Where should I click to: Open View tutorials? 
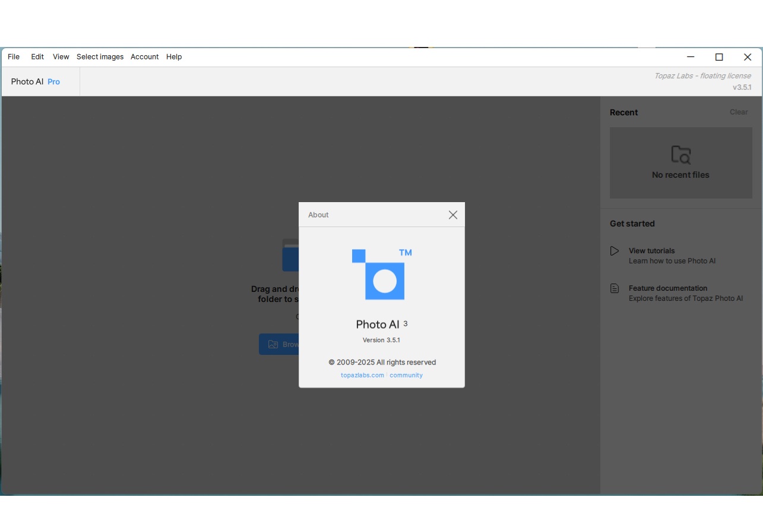point(672,256)
